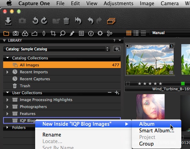Open the Adjustments clipboard list tab
This screenshot has width=190, height=149.
click(x=81, y=33)
